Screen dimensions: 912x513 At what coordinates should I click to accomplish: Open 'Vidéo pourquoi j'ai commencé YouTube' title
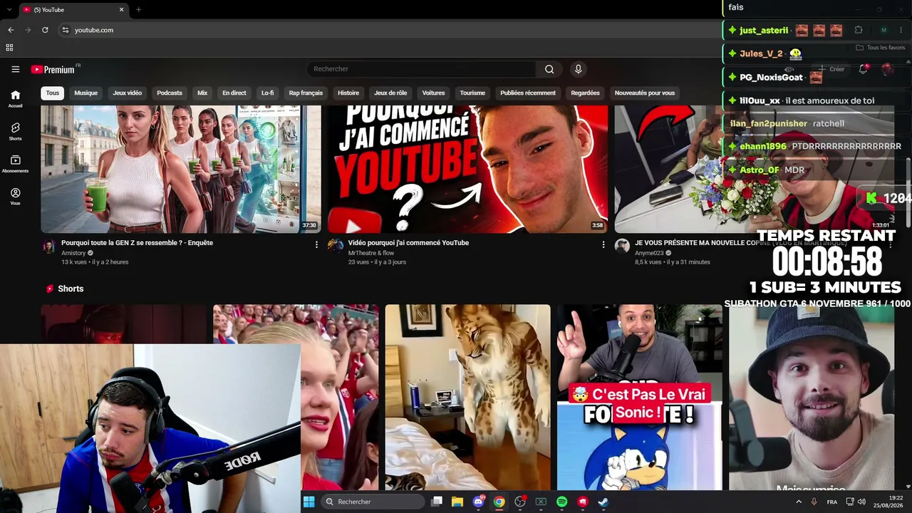point(408,243)
